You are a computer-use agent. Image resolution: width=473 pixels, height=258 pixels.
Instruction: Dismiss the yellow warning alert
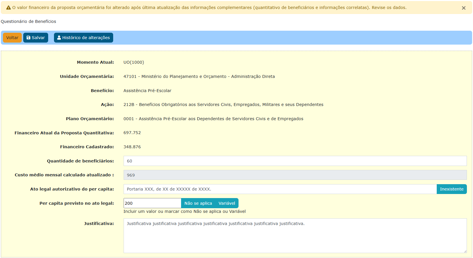463,8
